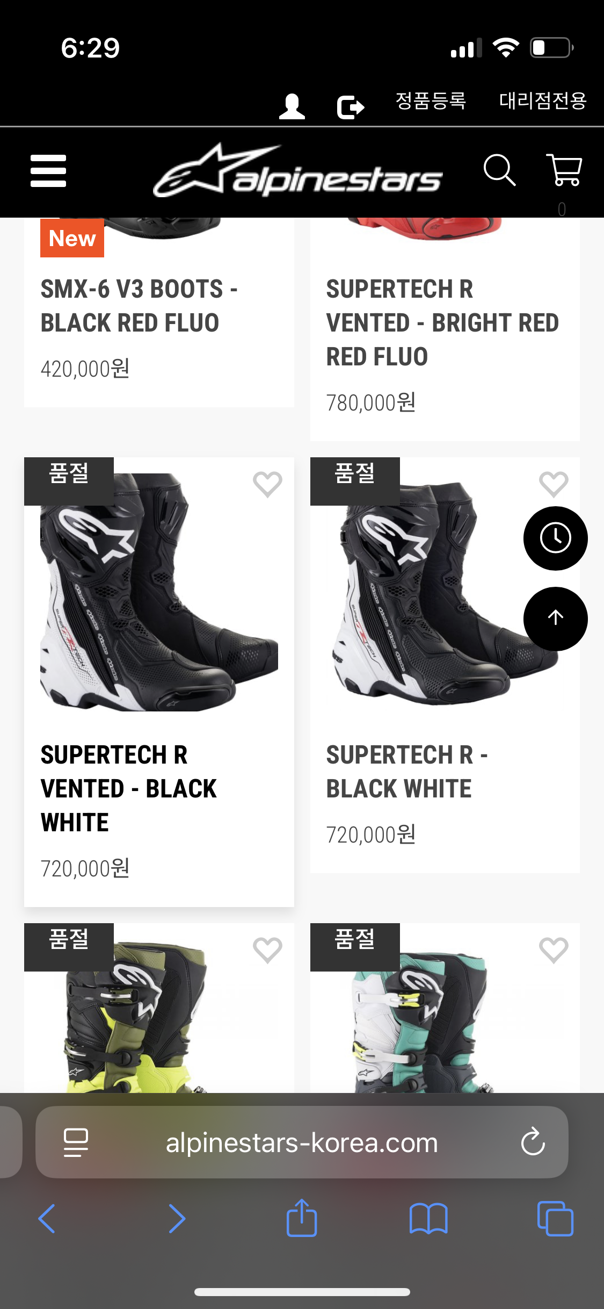Open the 대리점전용 menu link

coord(543,100)
